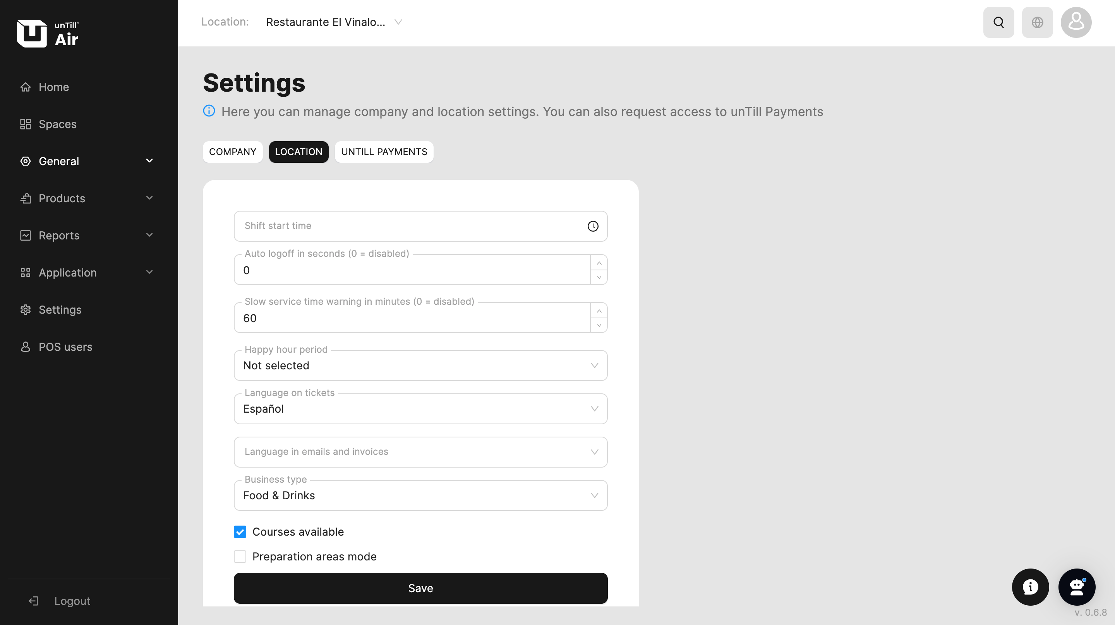Click the search magnifier icon
Viewport: 1115px width, 625px height.
tap(998, 22)
